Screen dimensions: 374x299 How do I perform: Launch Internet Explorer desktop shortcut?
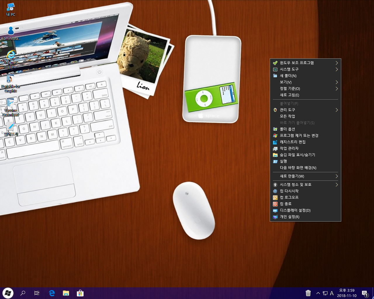pyautogui.click(x=11, y=59)
